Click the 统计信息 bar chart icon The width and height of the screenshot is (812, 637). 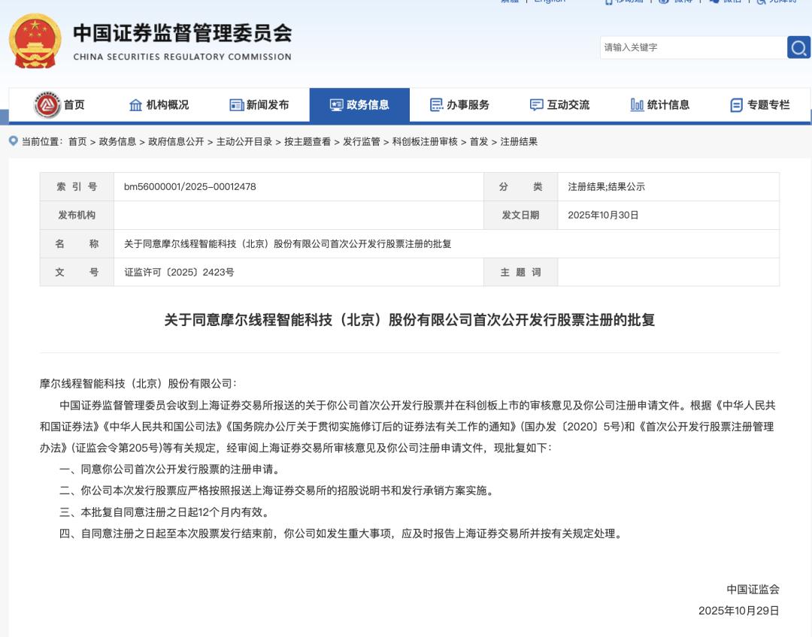[636, 104]
